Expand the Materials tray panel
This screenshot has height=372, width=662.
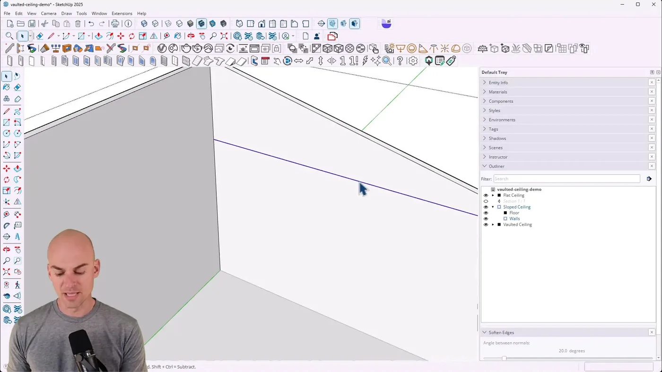coord(498,92)
